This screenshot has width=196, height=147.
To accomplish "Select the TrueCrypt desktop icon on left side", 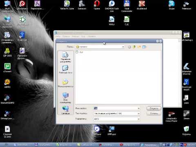I will pos(22,36).
